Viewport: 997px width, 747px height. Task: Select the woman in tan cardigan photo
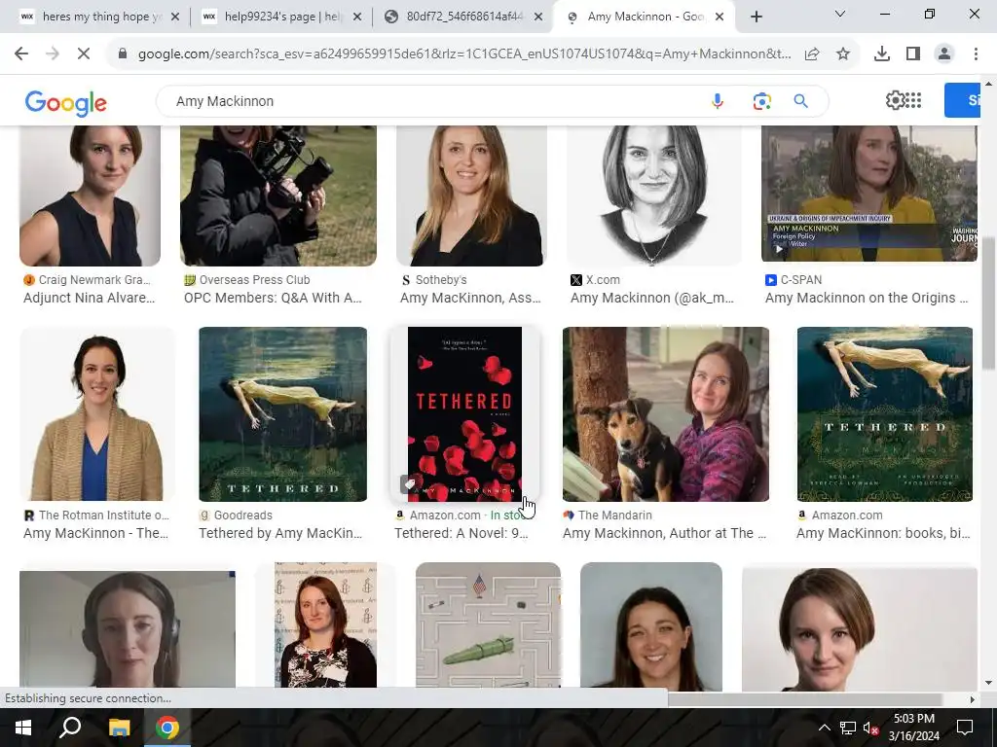(97, 414)
